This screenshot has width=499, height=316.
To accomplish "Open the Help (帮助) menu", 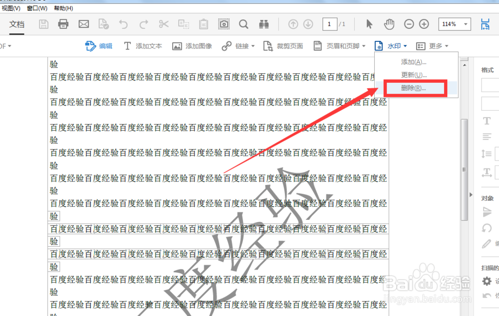I will (63, 8).
